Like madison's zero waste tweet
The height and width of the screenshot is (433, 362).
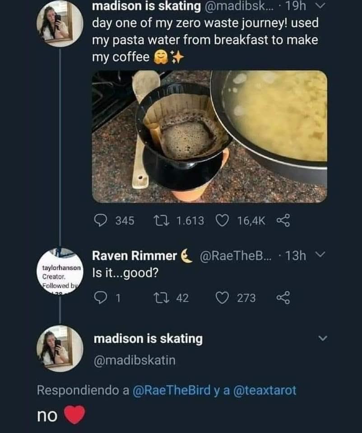[223, 221]
